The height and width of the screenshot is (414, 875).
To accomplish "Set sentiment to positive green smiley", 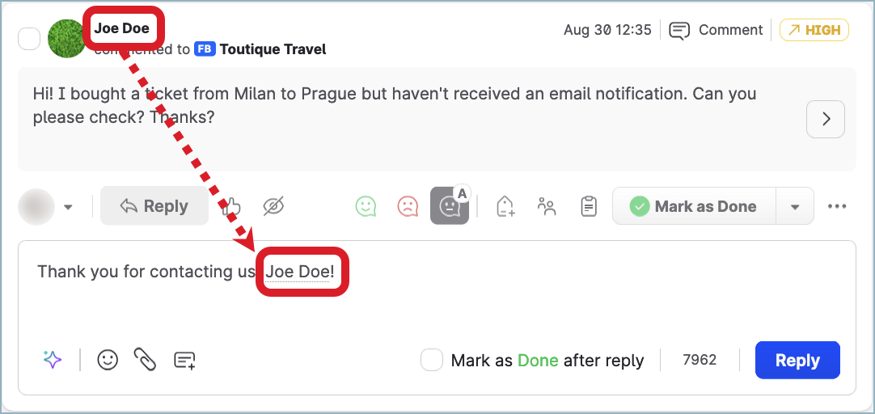I will tap(366, 206).
